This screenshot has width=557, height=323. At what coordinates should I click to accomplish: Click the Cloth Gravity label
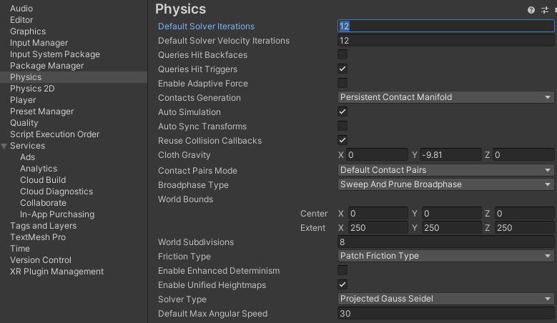tap(184, 155)
